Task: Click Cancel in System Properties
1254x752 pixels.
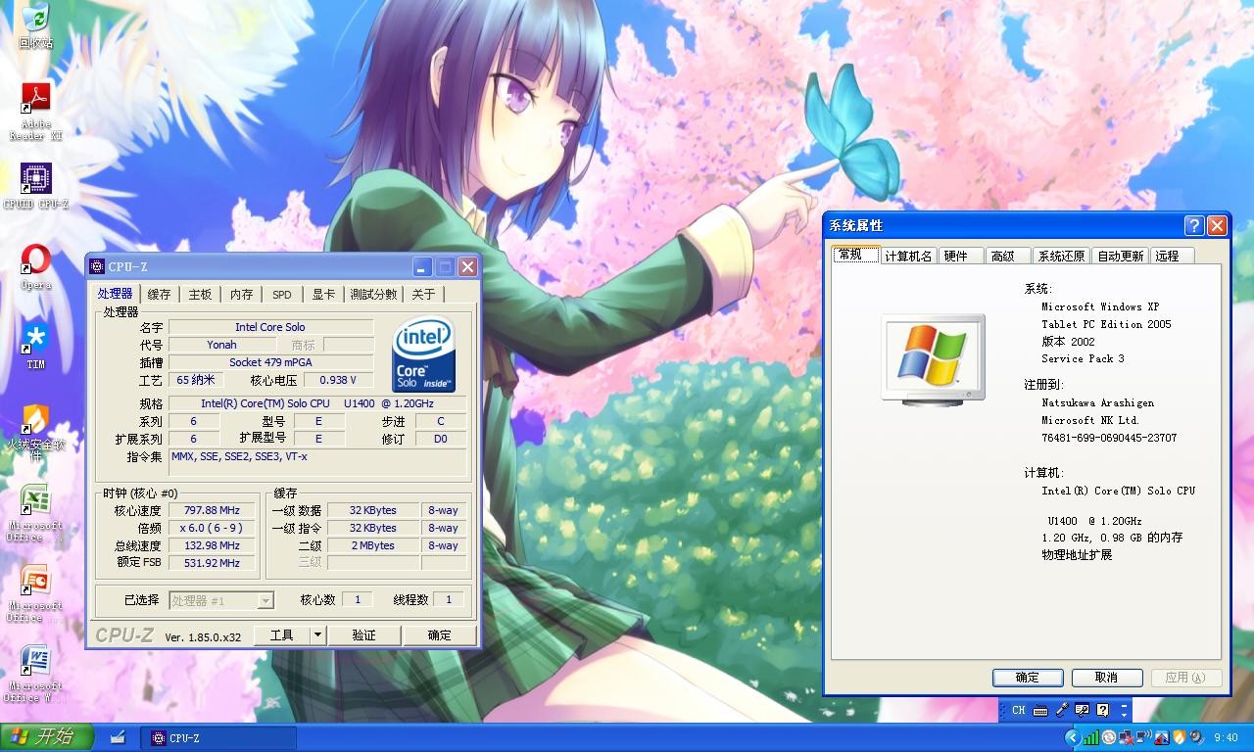Action: pos(1107,678)
